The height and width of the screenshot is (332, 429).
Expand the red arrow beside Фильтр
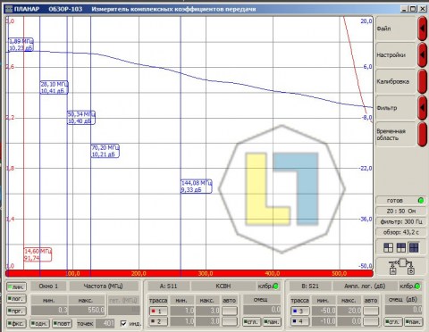[423, 108]
